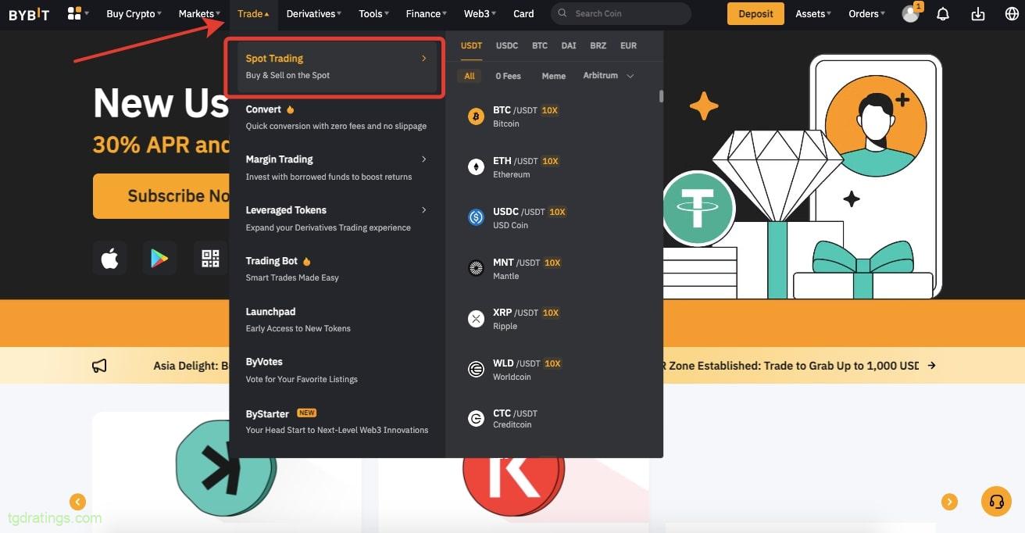Click the Creditcoin coin icon
1025x533 pixels.
coord(476,419)
